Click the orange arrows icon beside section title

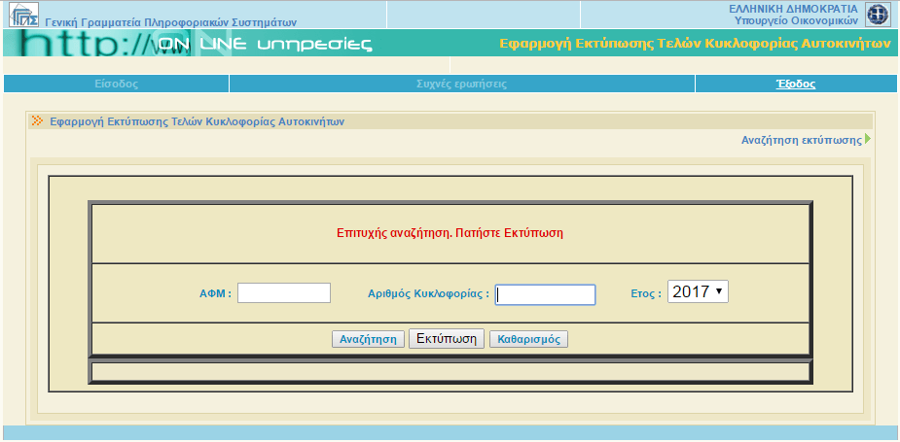37,121
